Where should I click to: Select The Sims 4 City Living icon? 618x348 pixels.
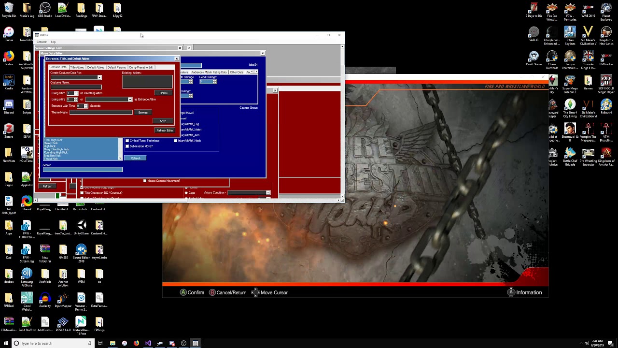click(x=570, y=109)
